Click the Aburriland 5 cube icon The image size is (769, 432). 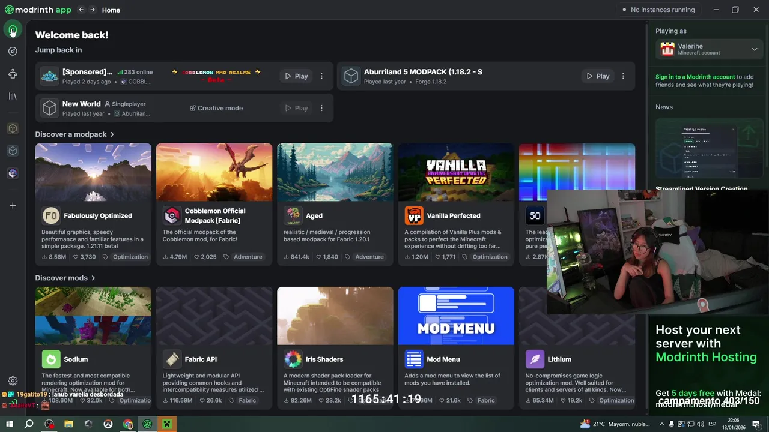pos(351,76)
